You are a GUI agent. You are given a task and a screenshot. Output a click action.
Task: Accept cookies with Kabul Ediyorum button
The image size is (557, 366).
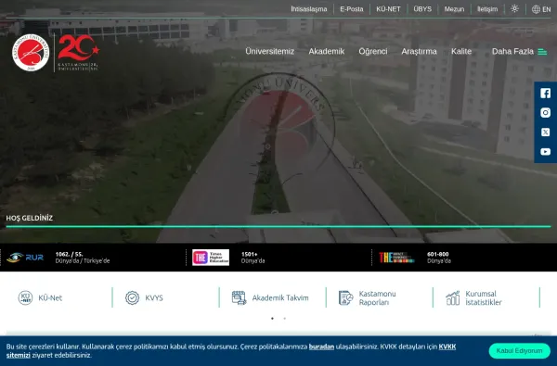point(519,351)
